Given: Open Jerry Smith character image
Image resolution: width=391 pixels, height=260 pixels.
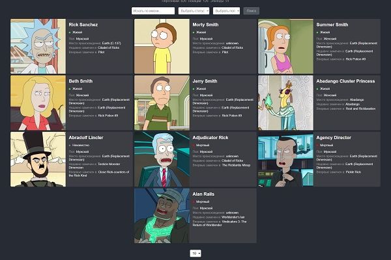Looking at the screenshot, I should click(162, 103).
